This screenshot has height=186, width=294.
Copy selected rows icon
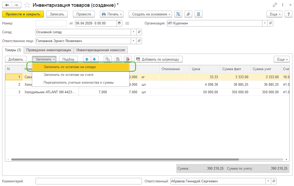pos(108,59)
